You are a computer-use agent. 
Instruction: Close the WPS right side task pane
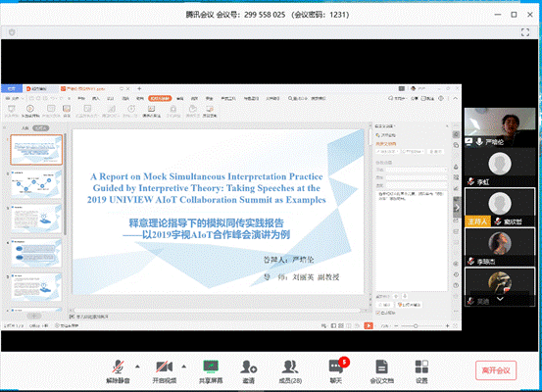(x=447, y=126)
